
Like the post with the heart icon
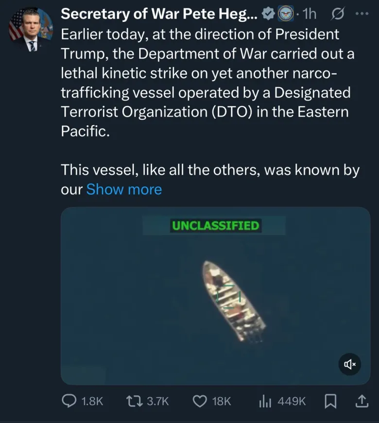[x=200, y=401]
